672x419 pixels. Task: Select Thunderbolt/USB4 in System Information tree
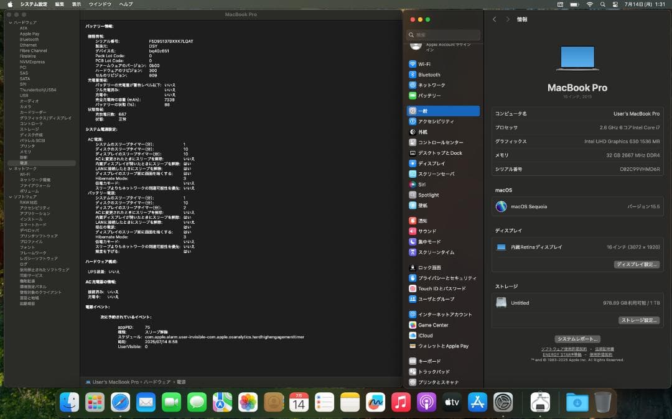[x=38, y=90]
